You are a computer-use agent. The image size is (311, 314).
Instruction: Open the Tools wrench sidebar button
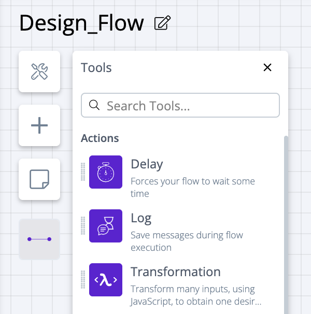click(x=39, y=72)
